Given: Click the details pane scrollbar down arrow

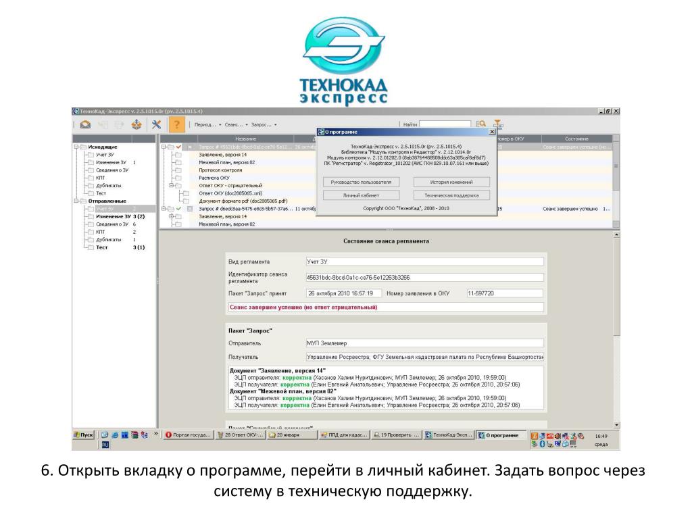Looking at the screenshot, I should pos(616,424).
